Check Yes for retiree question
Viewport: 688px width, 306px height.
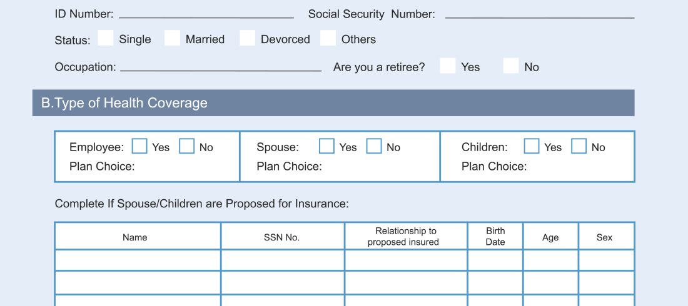tap(447, 66)
